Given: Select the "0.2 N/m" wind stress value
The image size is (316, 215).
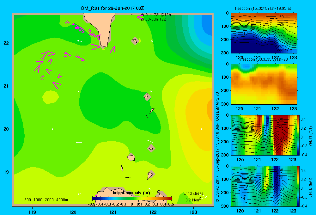Looking at the screenshot, I should coord(193,200).
